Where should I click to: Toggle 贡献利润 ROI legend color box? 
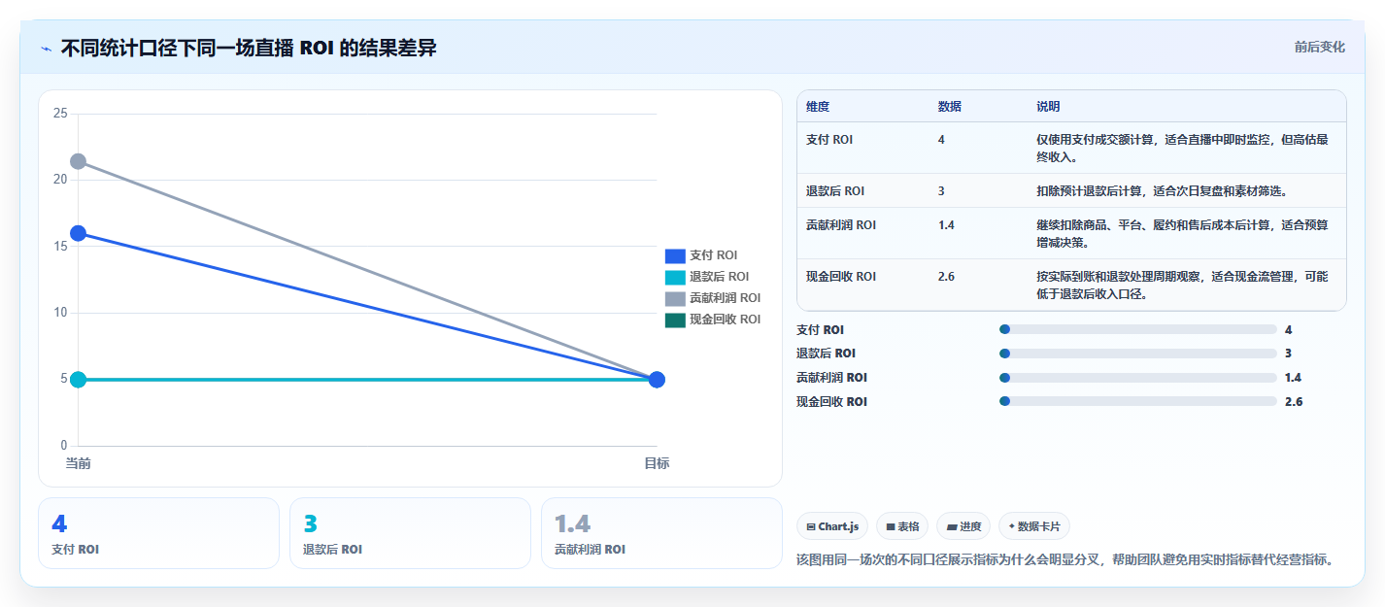(x=675, y=298)
